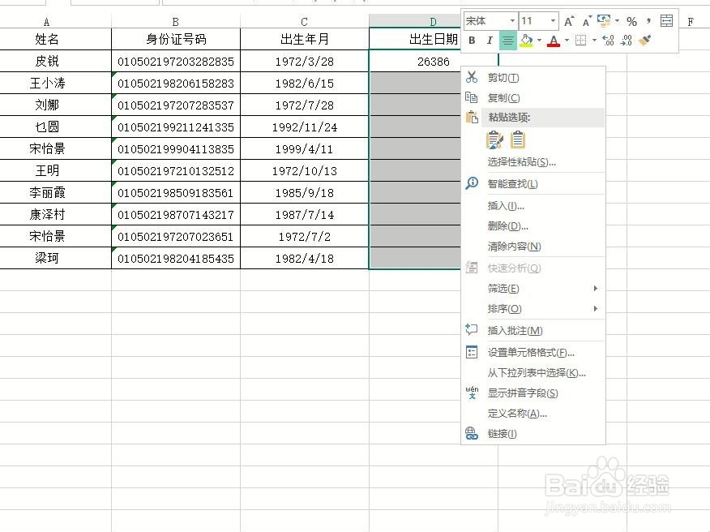Open the font name dropdown showing 宋体
This screenshot has height=532, width=710.
[512, 22]
